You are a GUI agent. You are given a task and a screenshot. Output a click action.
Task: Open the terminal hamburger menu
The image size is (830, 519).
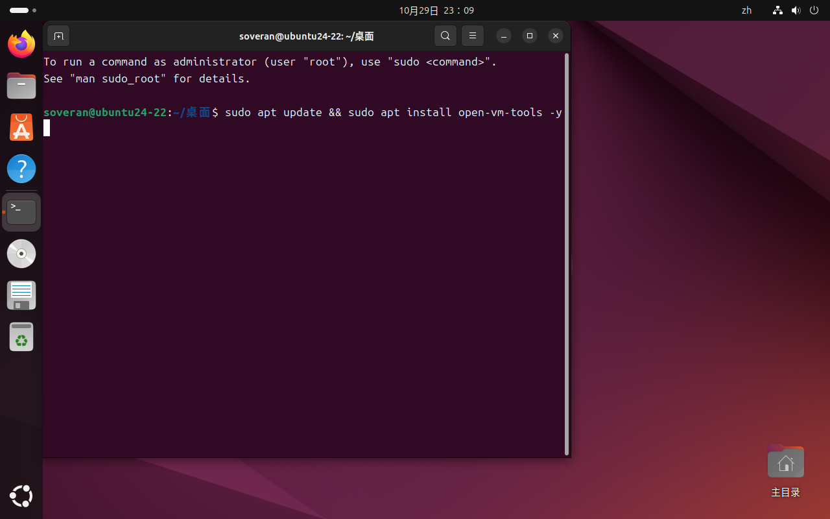473,36
